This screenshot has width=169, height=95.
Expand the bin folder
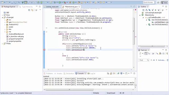(5, 29)
